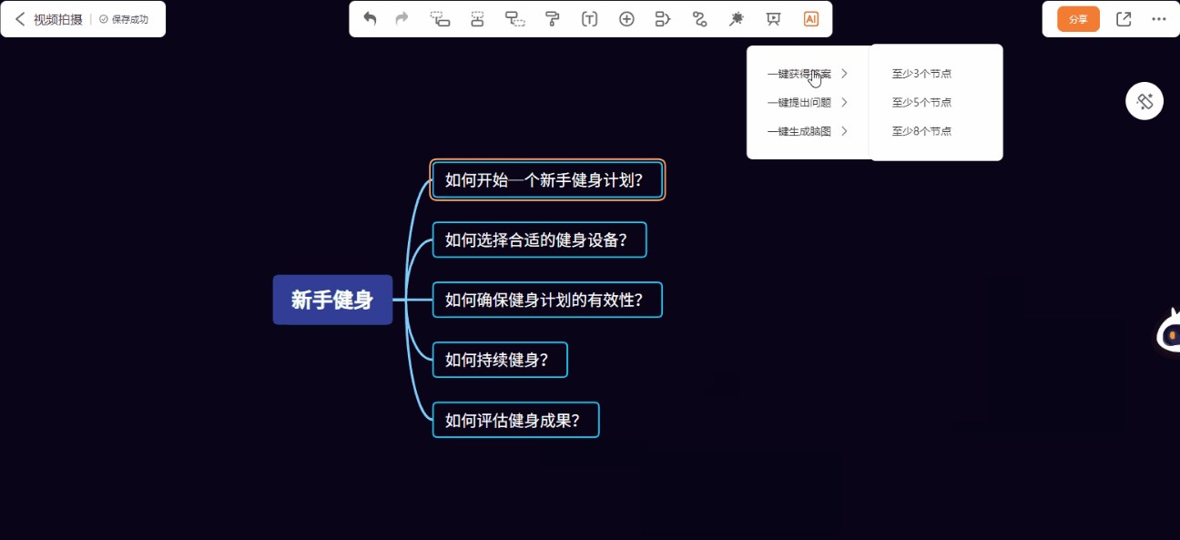Click the document title 视频拍摄
The width and height of the screenshot is (1180, 540).
pyautogui.click(x=58, y=19)
